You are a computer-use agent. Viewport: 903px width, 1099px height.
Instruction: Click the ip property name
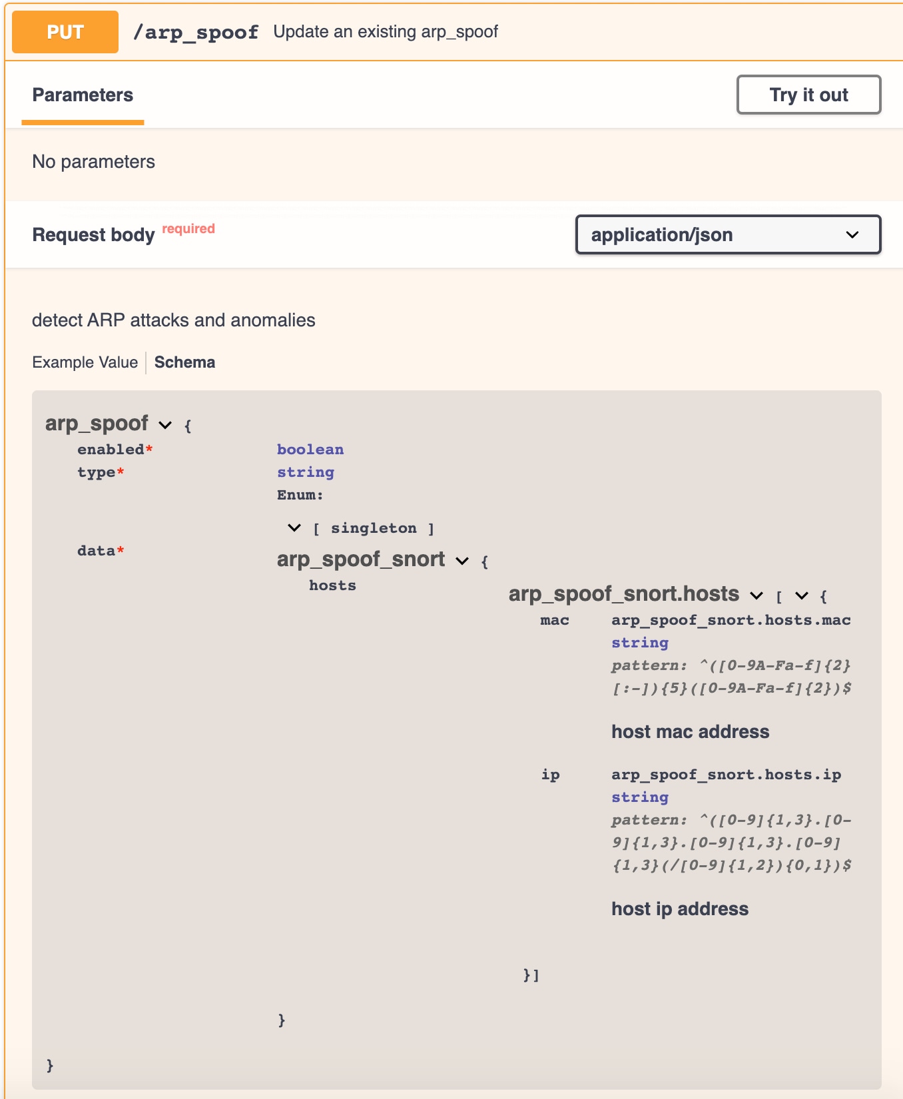[550, 775]
